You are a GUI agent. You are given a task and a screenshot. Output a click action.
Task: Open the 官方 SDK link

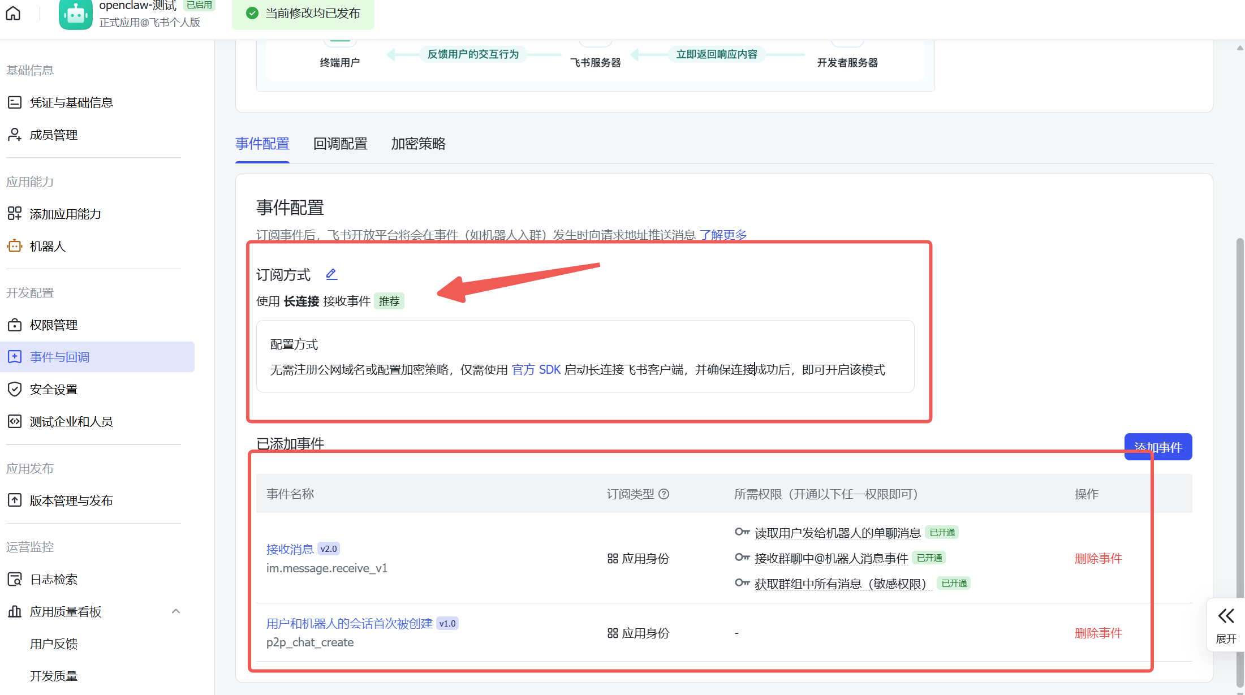tap(535, 370)
